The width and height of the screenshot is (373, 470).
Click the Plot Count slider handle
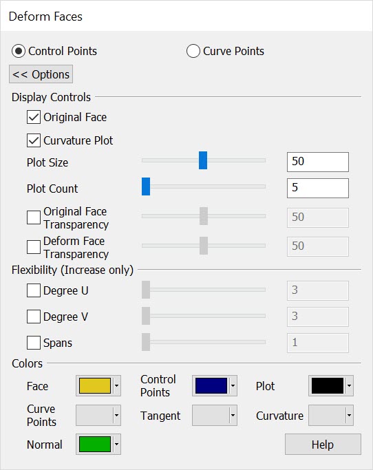(146, 186)
